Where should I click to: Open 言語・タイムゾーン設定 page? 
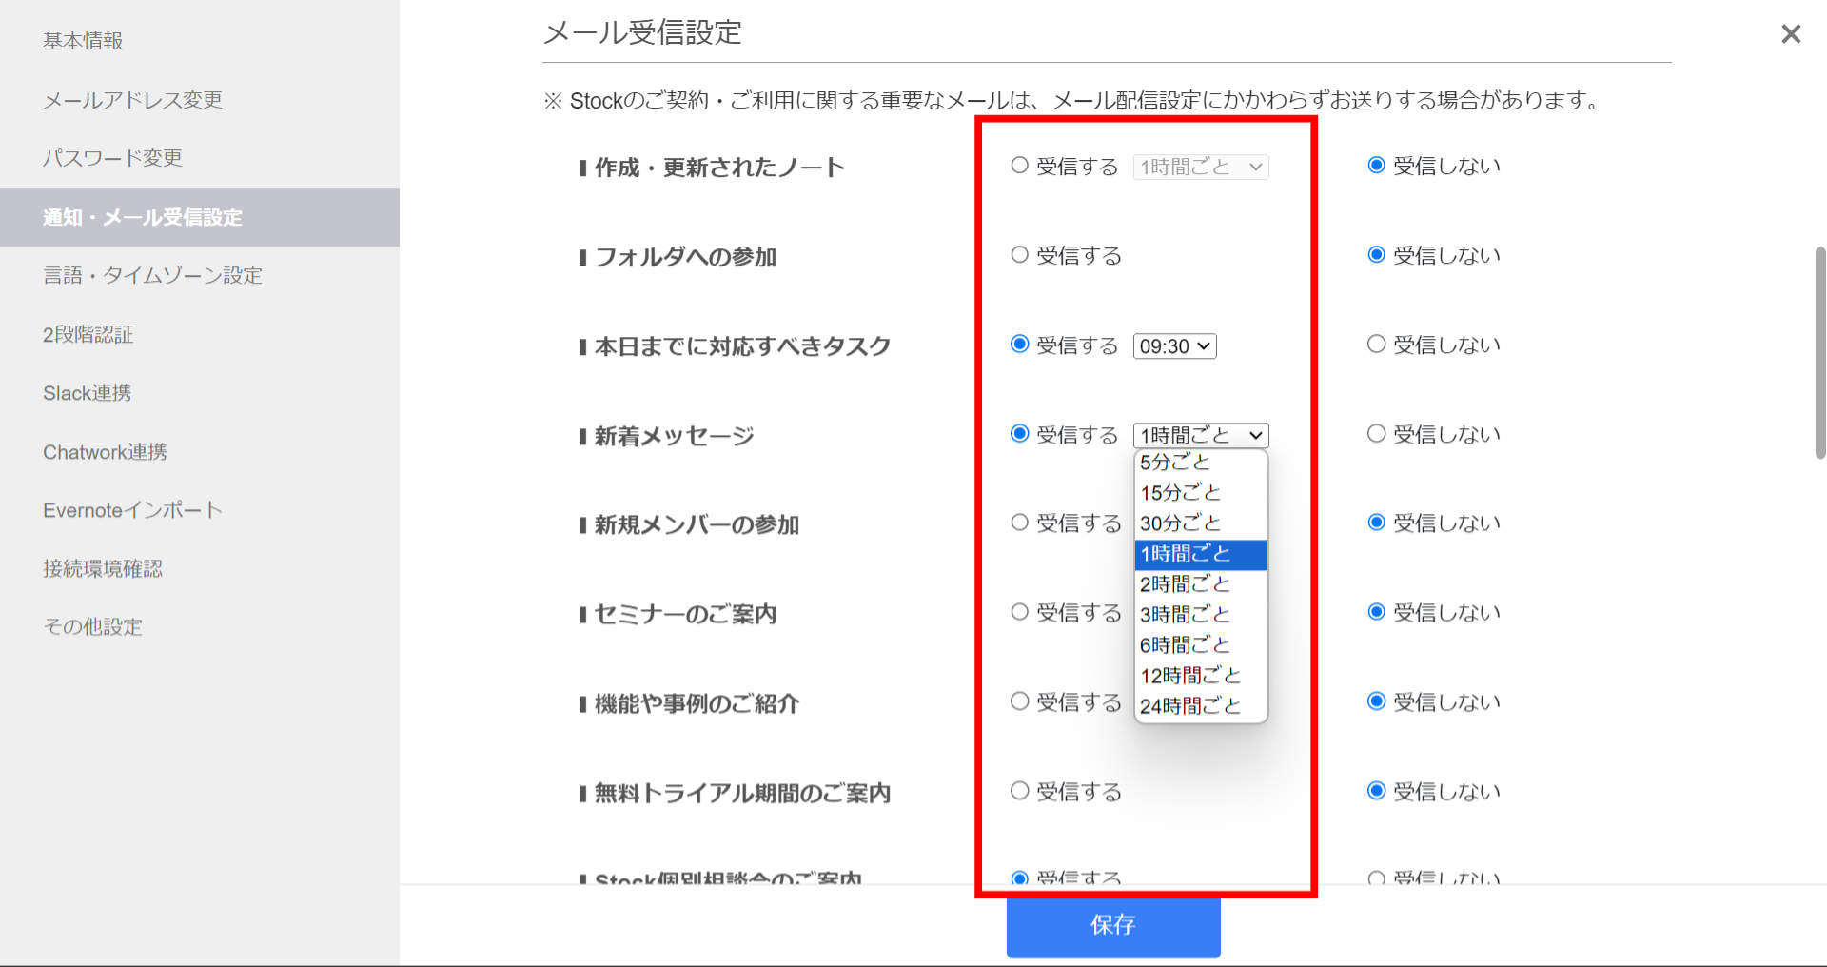coord(152,275)
